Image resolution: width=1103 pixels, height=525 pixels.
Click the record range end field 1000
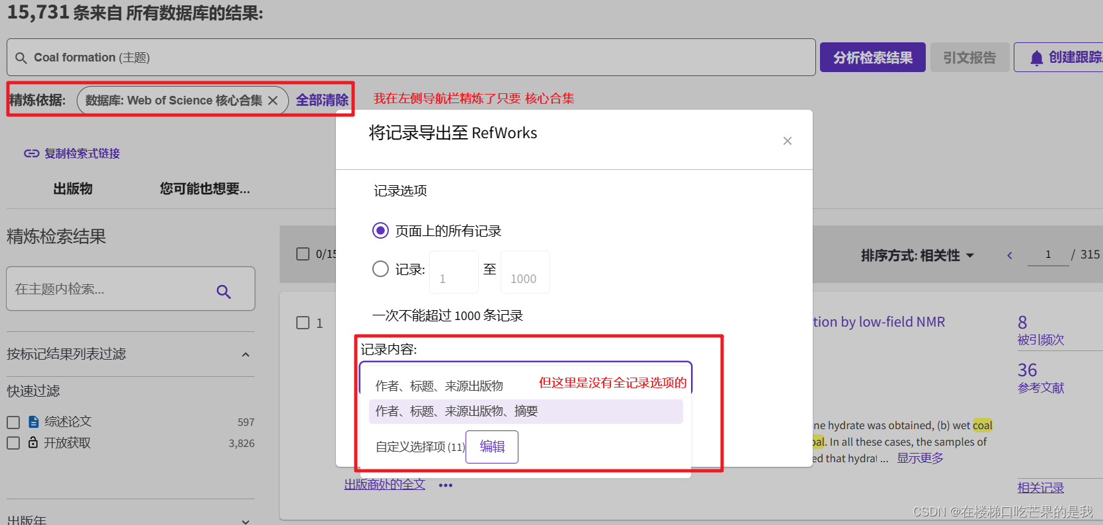(x=525, y=272)
